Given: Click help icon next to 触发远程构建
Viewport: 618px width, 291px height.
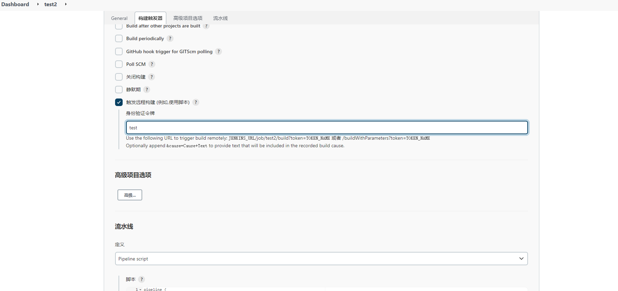Looking at the screenshot, I should coord(196,102).
